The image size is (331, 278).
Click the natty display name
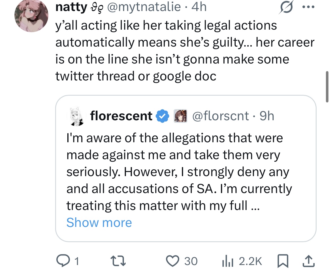coord(71,7)
